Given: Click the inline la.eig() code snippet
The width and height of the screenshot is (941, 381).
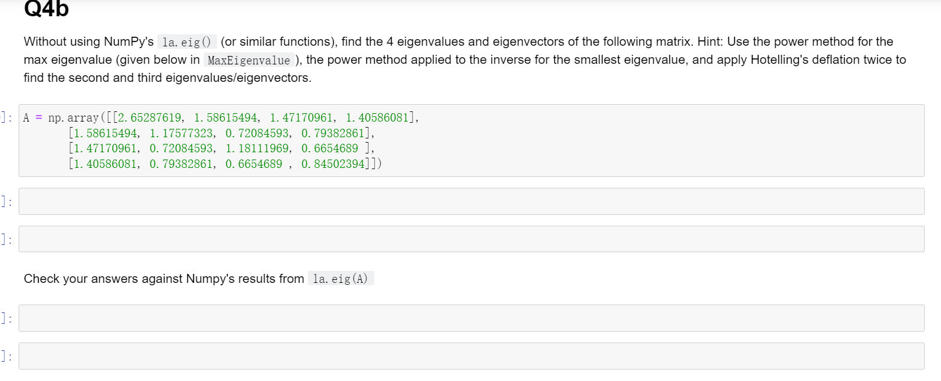Looking at the screenshot, I should coord(186,42).
